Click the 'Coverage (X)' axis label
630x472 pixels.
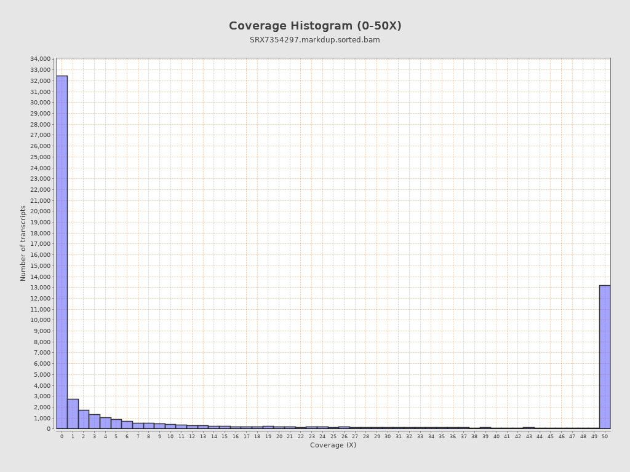coord(333,445)
